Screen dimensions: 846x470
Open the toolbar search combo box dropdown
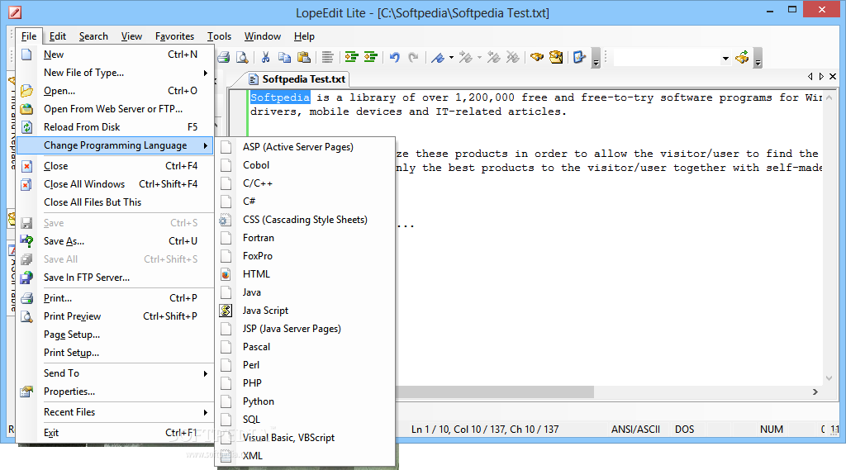point(725,58)
